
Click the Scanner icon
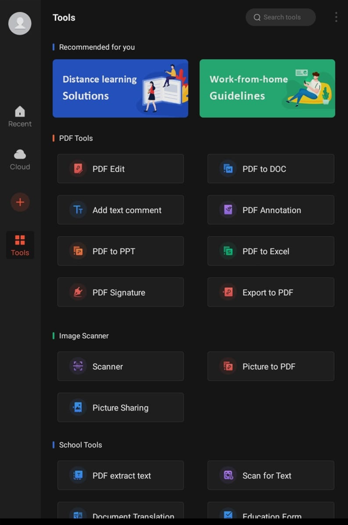tap(78, 366)
